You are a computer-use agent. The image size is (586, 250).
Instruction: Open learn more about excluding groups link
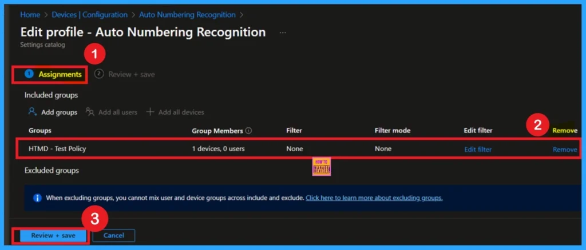374,198
